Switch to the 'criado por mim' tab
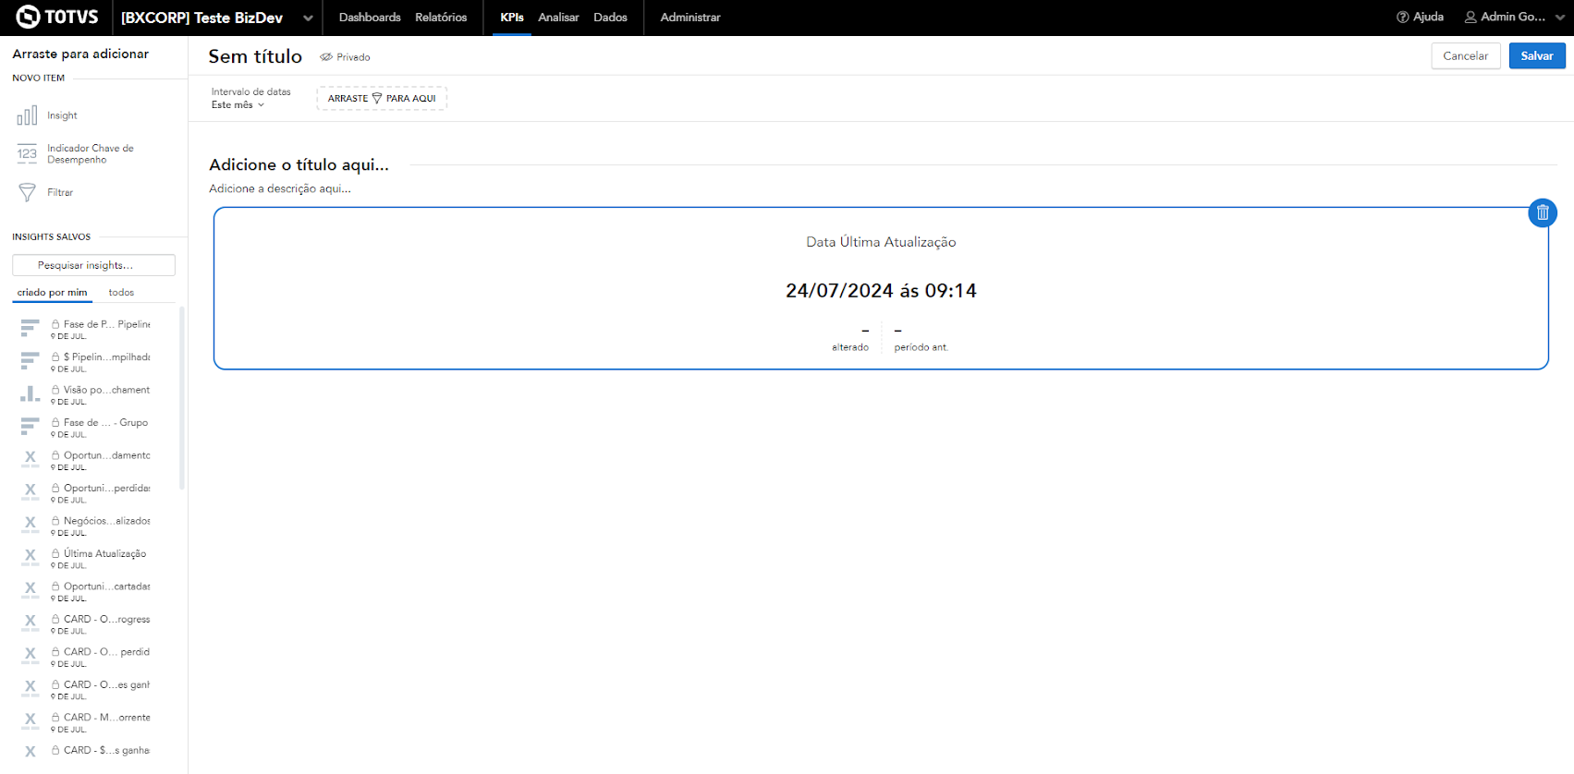This screenshot has height=774, width=1574. [x=52, y=293]
